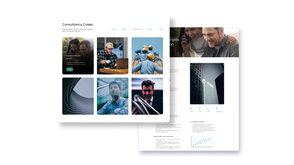The width and height of the screenshot is (294, 165).
Task: Click the skyscraper photo on the detail page
Action: click(x=207, y=83)
